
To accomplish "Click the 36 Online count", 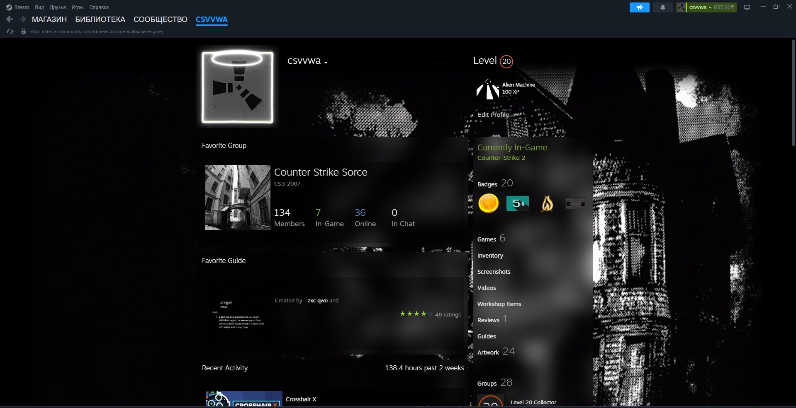I will [x=365, y=218].
